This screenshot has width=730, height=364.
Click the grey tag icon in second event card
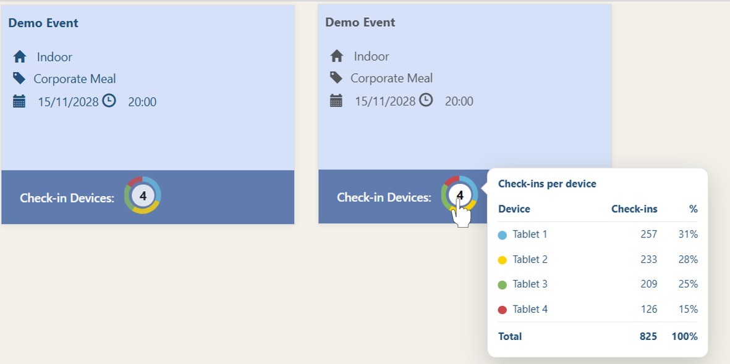pyautogui.click(x=336, y=78)
